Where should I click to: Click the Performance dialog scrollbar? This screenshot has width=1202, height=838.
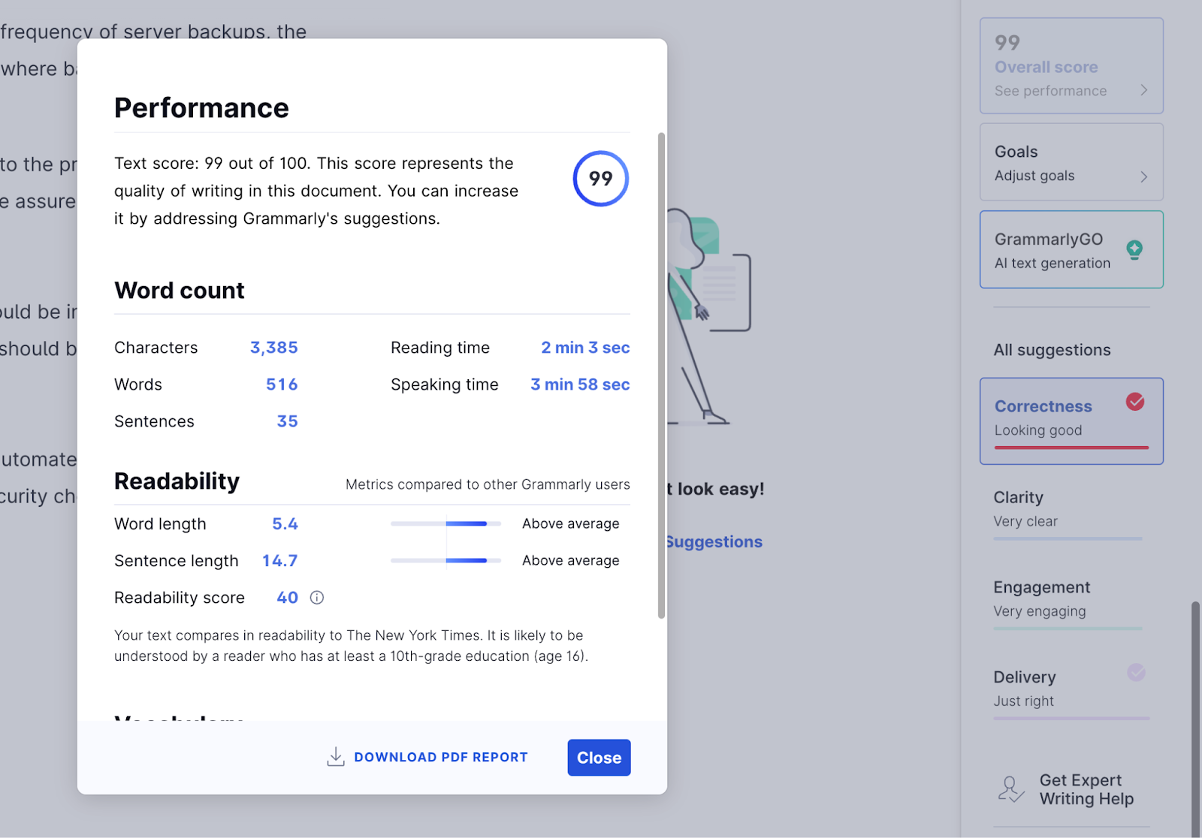(x=661, y=375)
